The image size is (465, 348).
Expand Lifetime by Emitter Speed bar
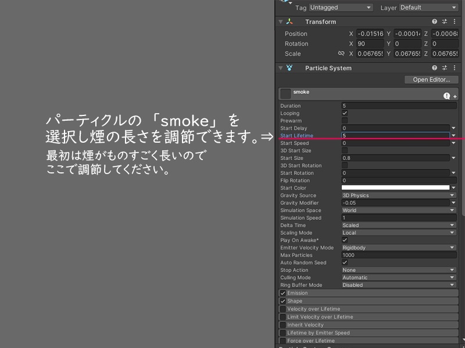click(x=369, y=333)
